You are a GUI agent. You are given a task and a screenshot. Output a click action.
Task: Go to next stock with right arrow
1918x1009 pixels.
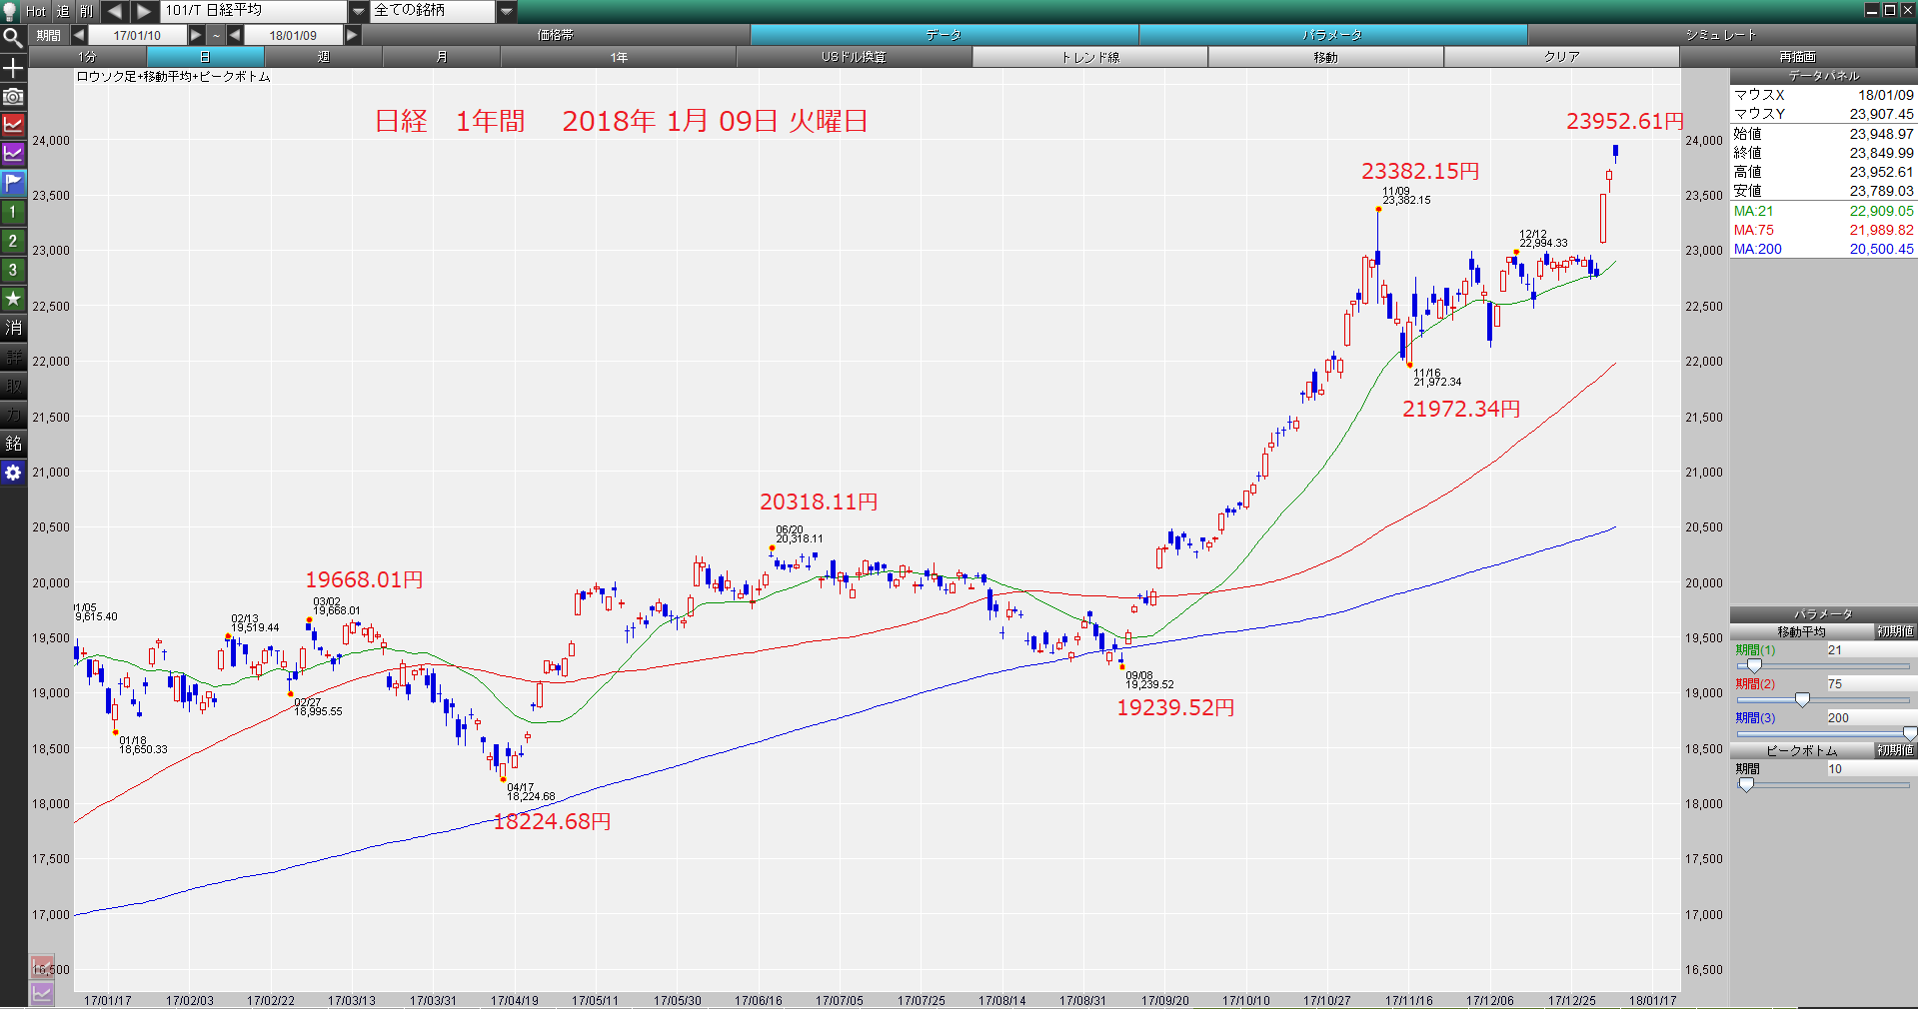tap(144, 11)
